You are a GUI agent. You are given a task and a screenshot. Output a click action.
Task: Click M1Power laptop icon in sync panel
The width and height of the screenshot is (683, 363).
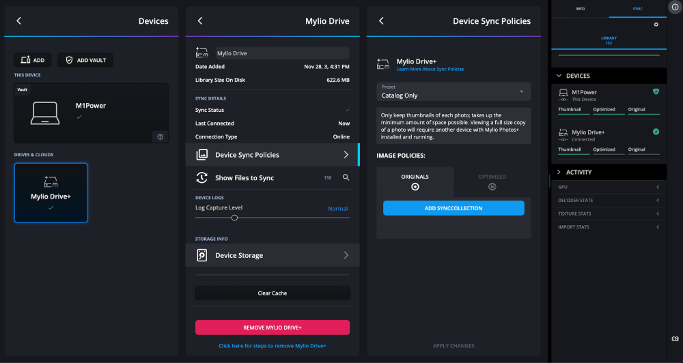(563, 92)
